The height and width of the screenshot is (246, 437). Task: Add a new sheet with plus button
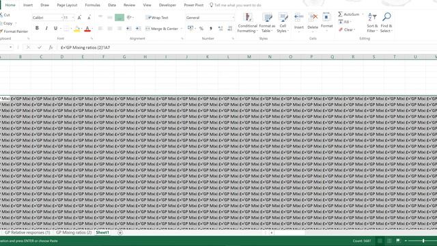pyautogui.click(x=120, y=232)
